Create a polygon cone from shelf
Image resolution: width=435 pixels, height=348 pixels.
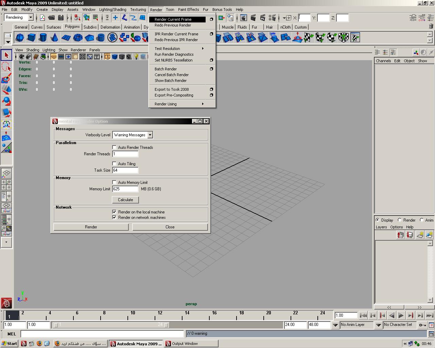coord(54,37)
